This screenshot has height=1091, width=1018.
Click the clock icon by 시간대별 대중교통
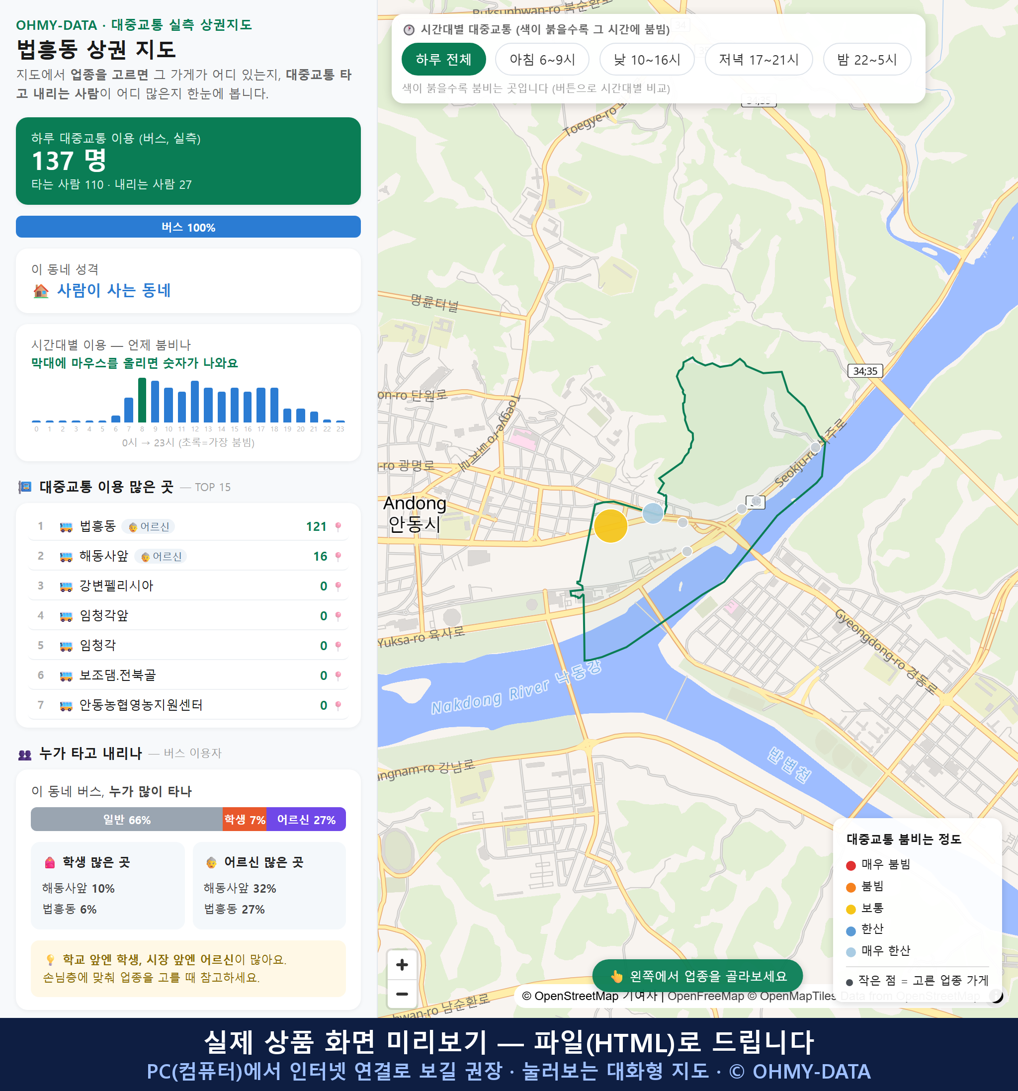pos(409,30)
